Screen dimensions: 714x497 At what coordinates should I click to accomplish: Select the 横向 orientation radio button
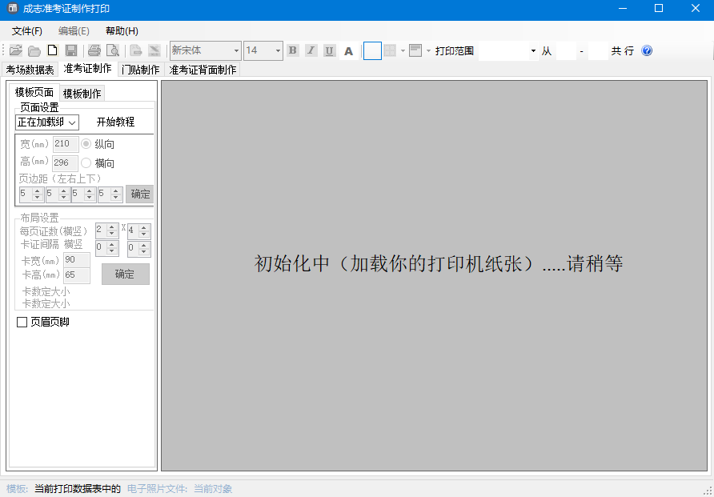coord(86,162)
